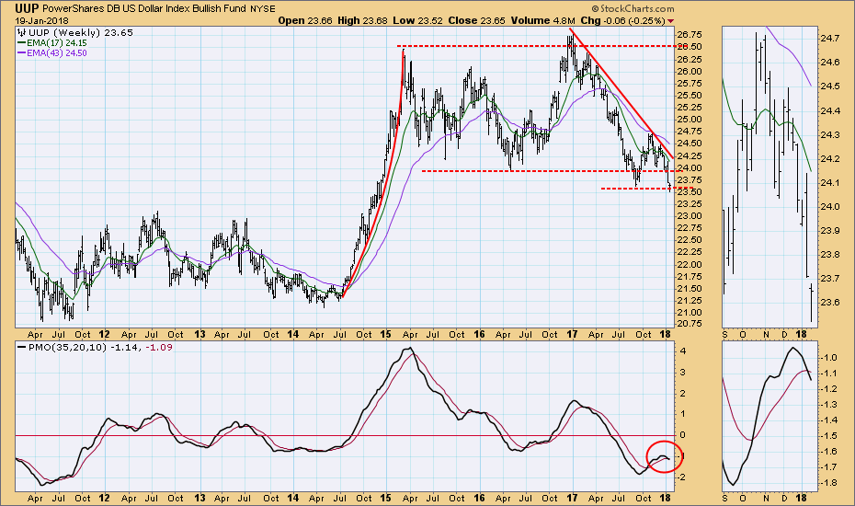The width and height of the screenshot is (855, 506).
Task: Click the 24.00 price axis label
Action: click(689, 167)
